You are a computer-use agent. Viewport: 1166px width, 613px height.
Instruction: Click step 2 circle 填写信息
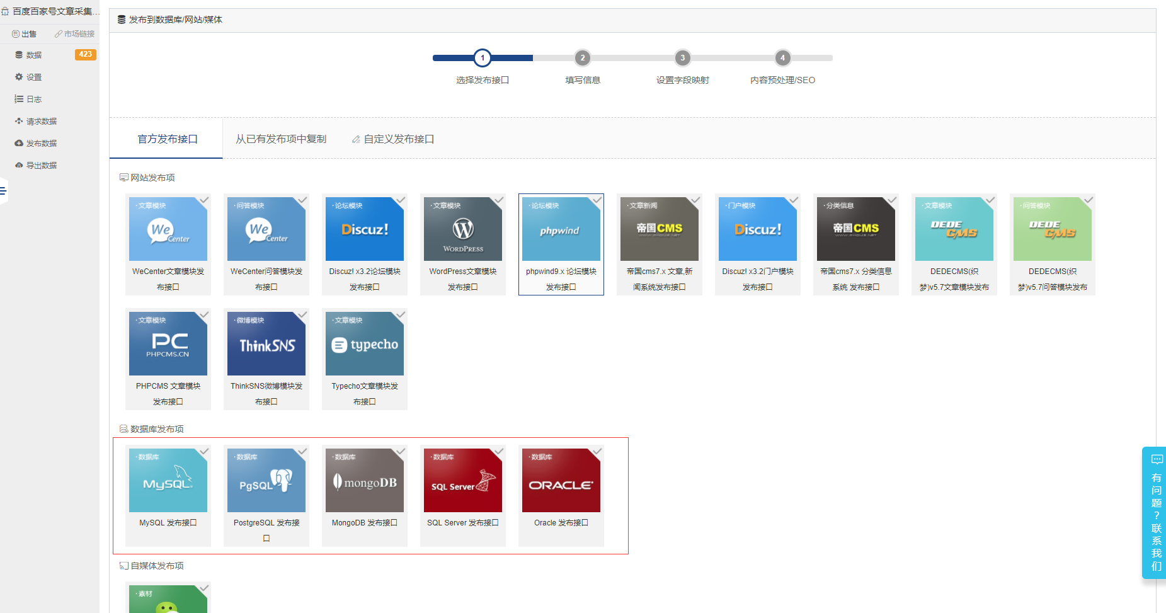(x=583, y=58)
